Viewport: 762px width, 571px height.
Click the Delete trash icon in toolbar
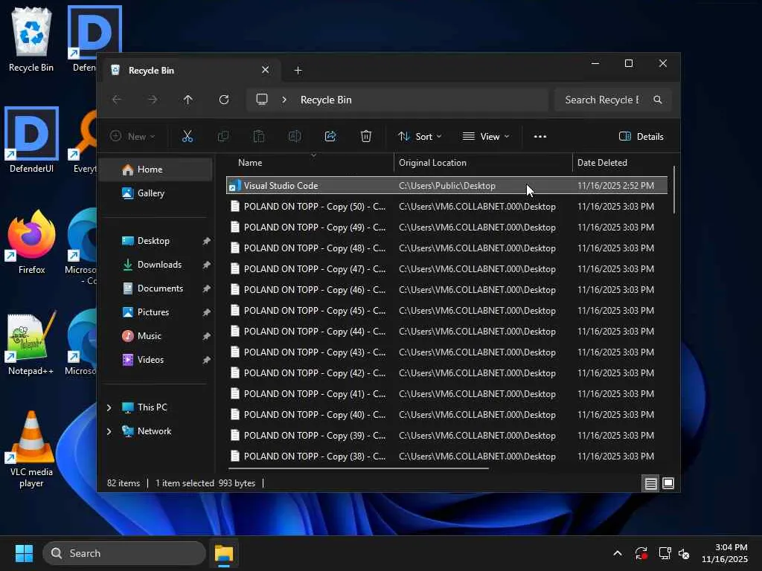point(366,137)
